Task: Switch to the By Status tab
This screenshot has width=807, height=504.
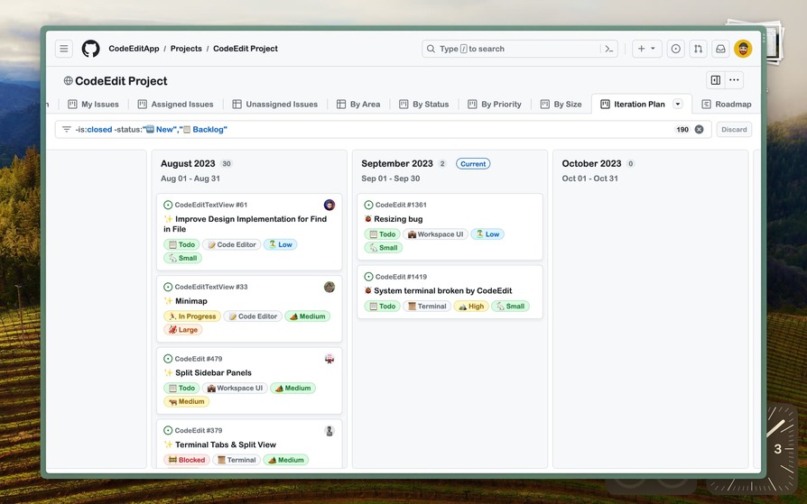Action: point(424,104)
